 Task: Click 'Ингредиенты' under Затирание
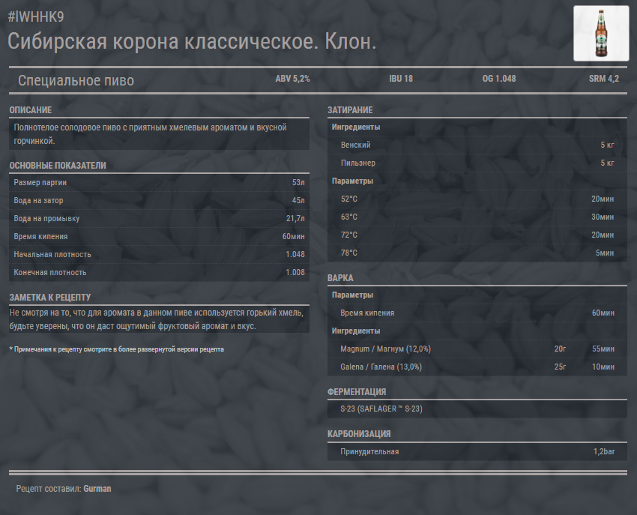coord(356,127)
